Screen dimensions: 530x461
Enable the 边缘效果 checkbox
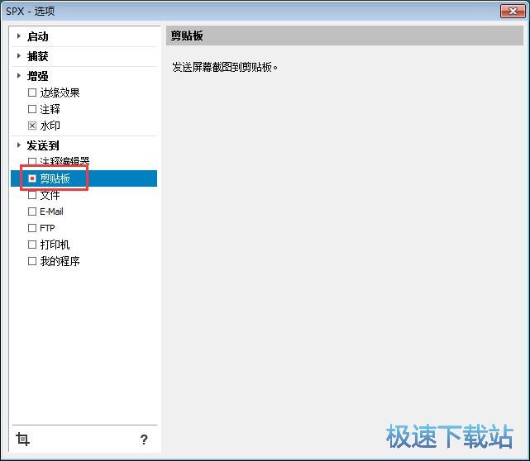[x=32, y=93]
